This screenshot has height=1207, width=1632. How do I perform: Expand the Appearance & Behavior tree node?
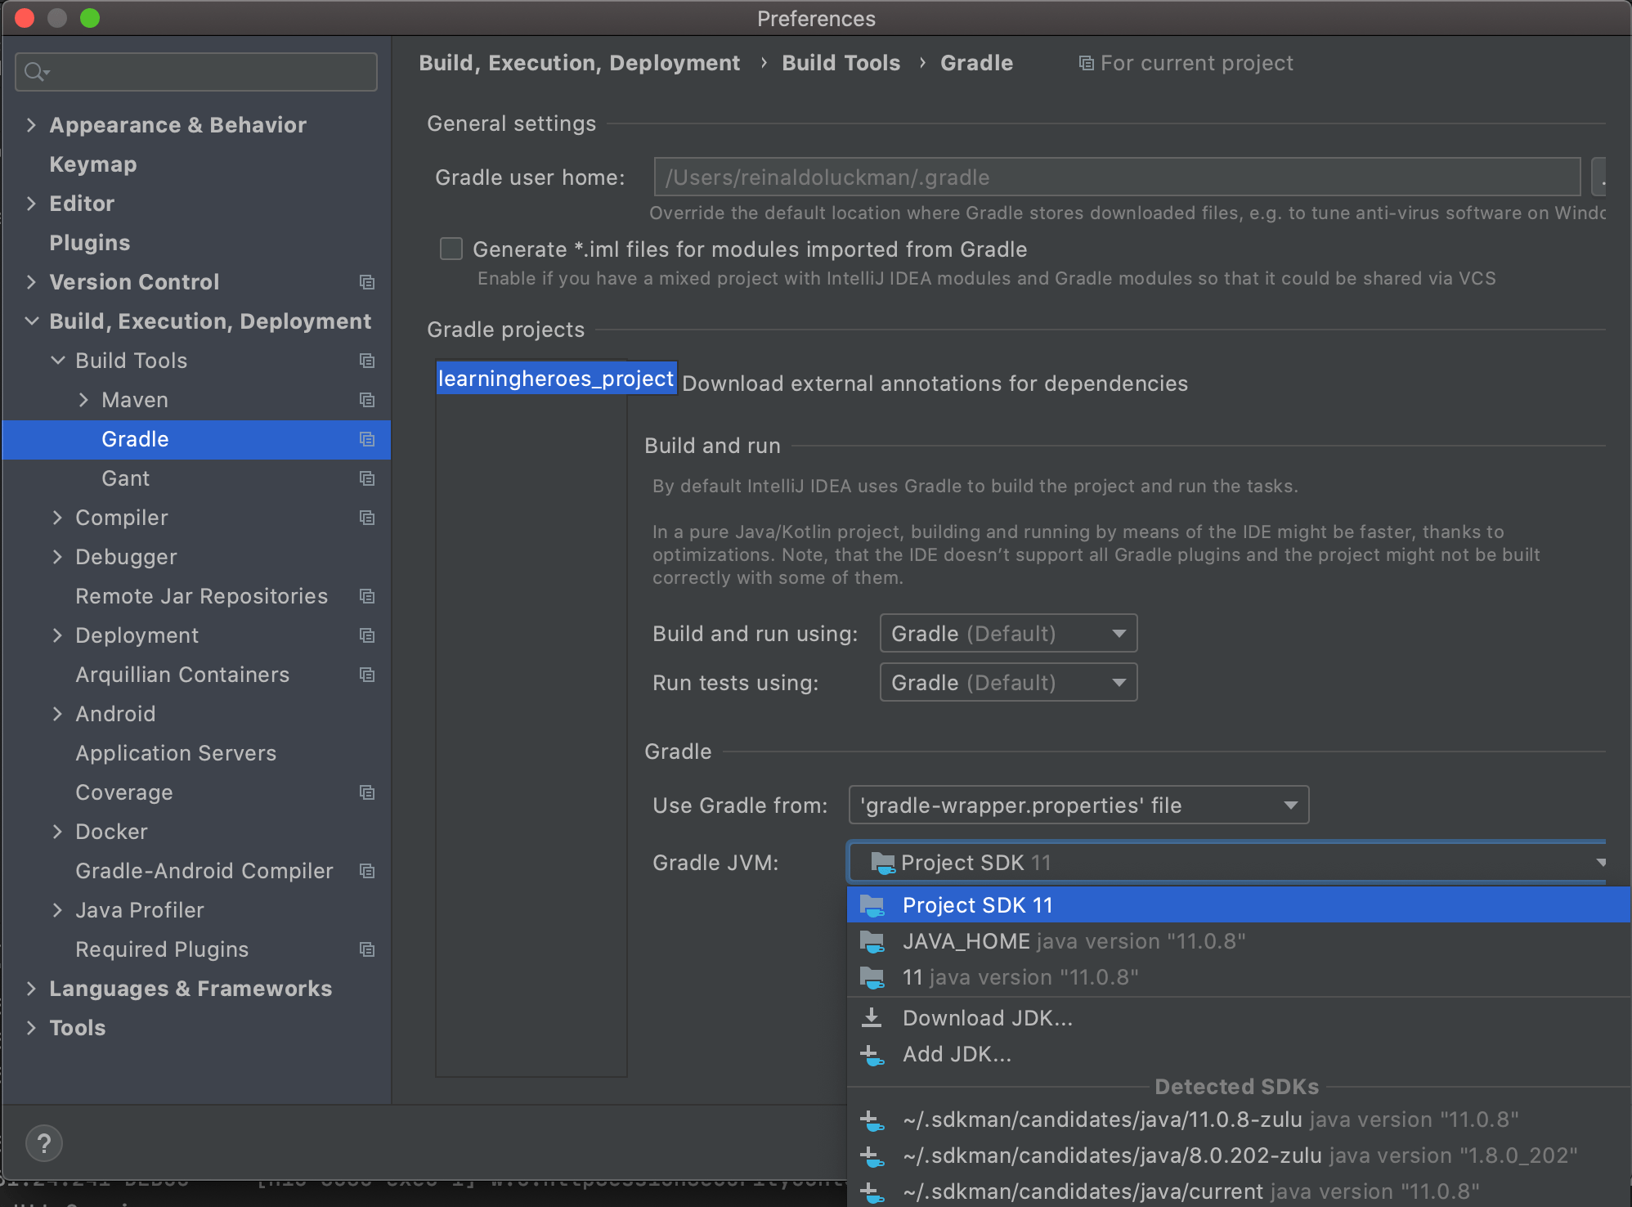tap(31, 124)
